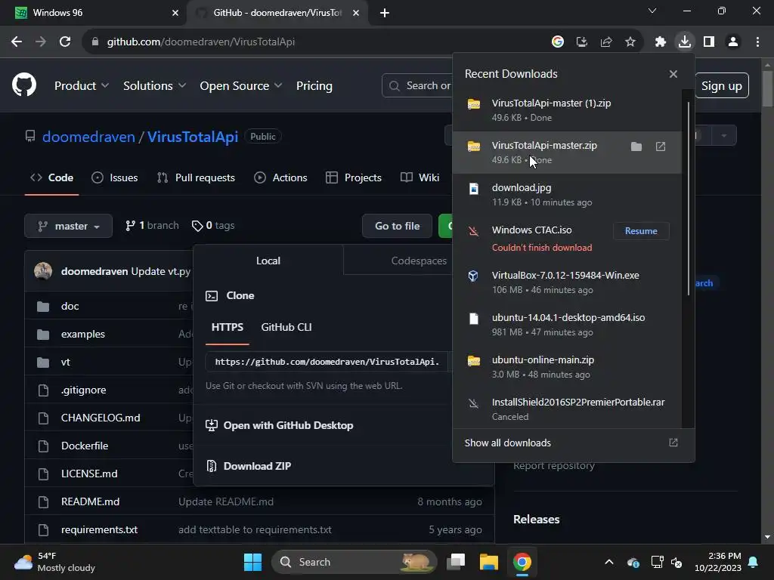The width and height of the screenshot is (774, 580).
Task: Select the HTTPS clone option
Action: coord(227,328)
